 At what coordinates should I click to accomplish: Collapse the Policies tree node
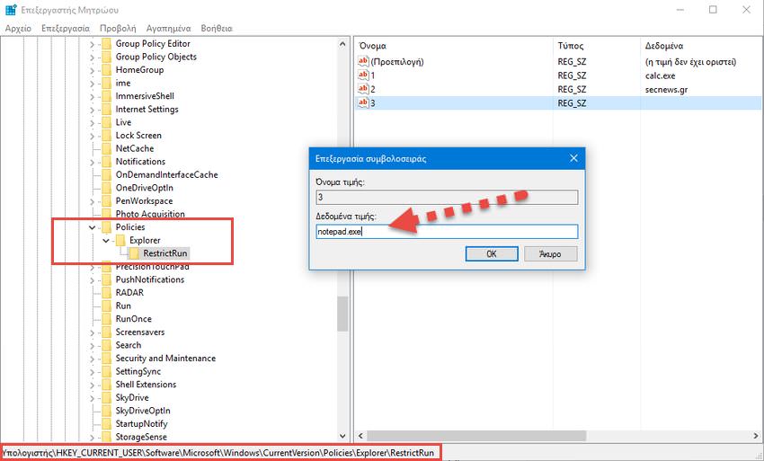pyautogui.click(x=92, y=227)
